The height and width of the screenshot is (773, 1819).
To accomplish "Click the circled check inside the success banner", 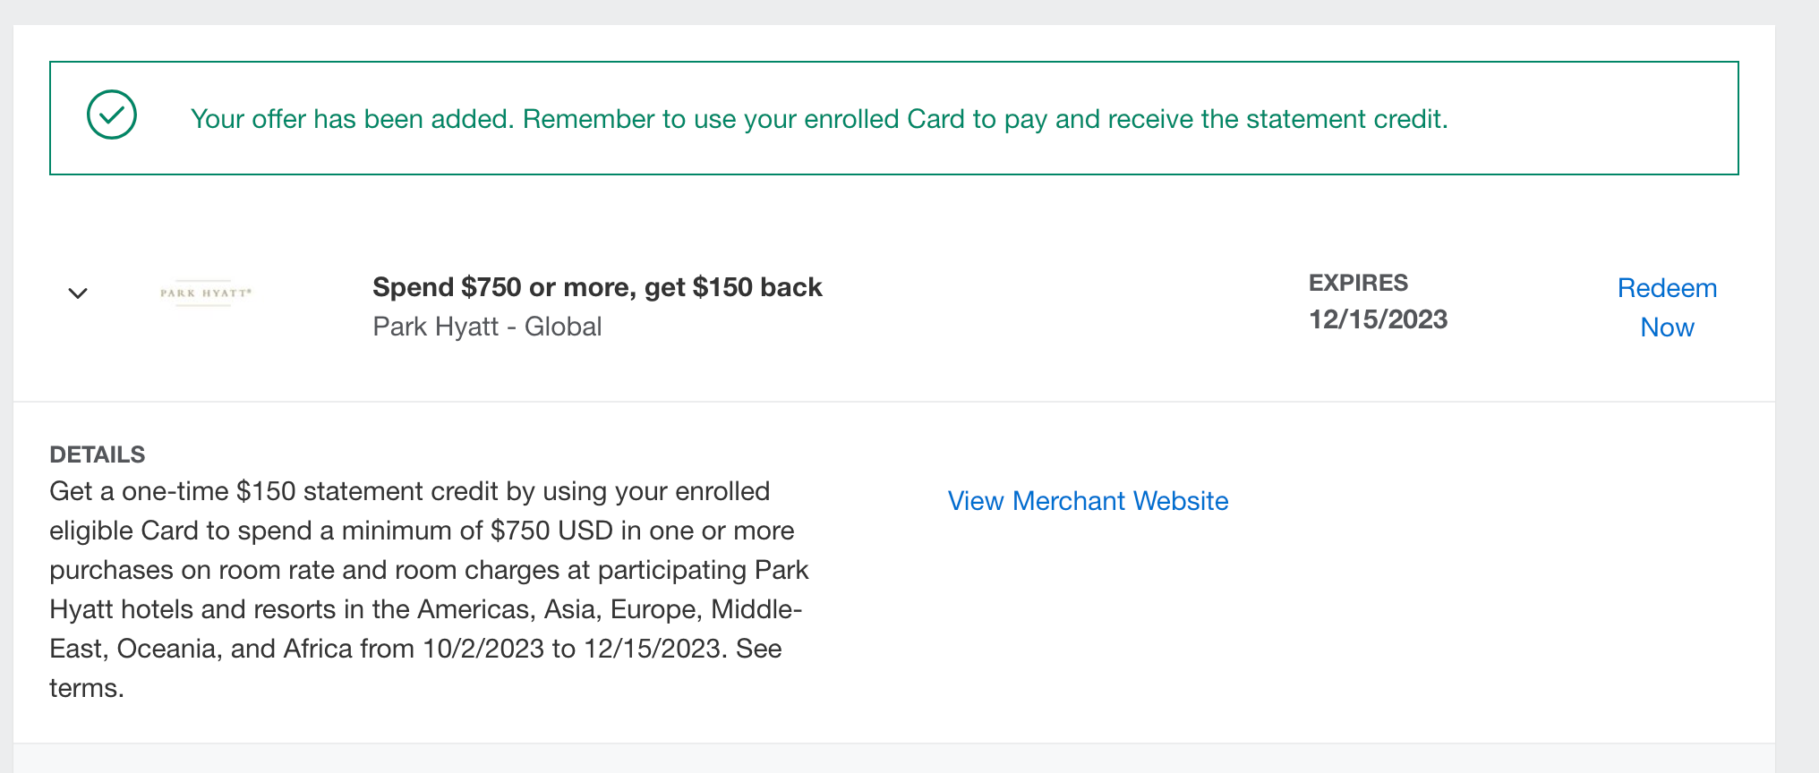I will (x=112, y=115).
